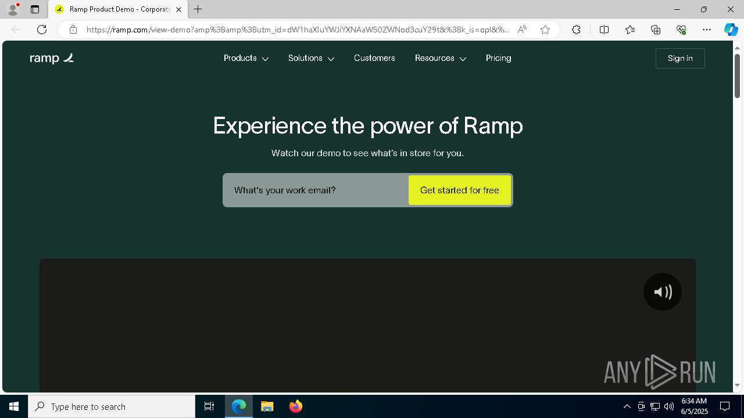Image resolution: width=744 pixels, height=418 pixels.
Task: Refresh the browser page
Action: (x=42, y=30)
